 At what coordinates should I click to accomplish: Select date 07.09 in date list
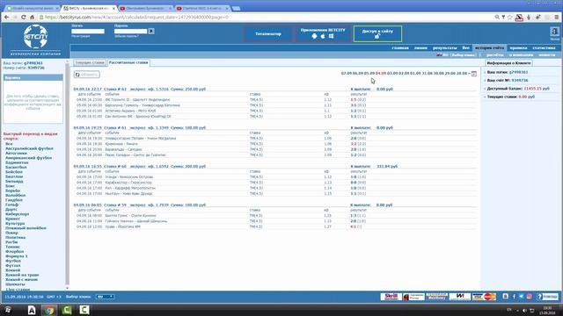(x=346, y=74)
